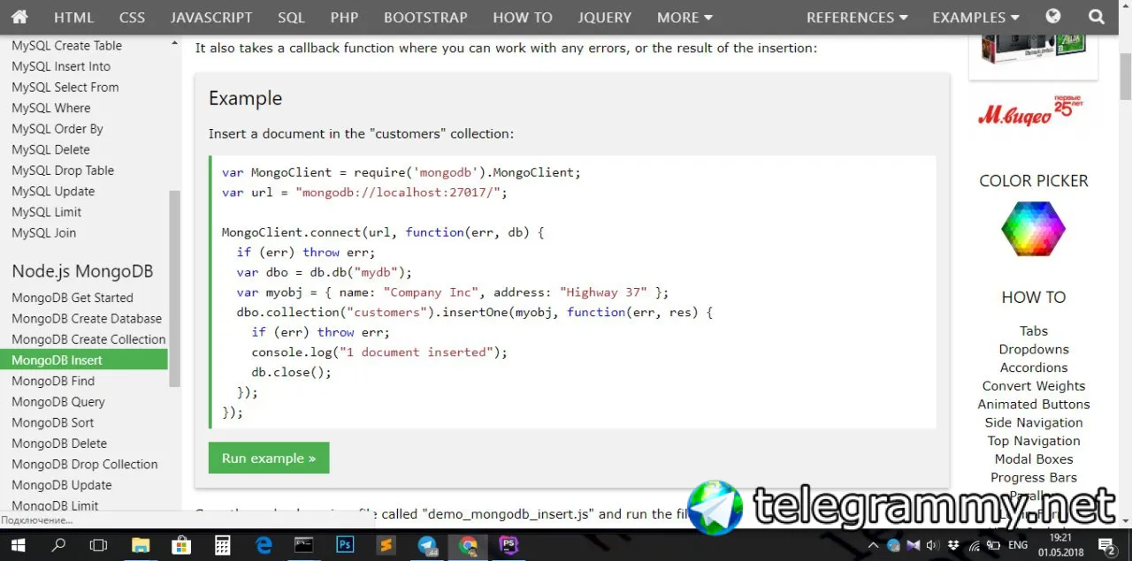Switch the ENG keyboard language

1018,546
